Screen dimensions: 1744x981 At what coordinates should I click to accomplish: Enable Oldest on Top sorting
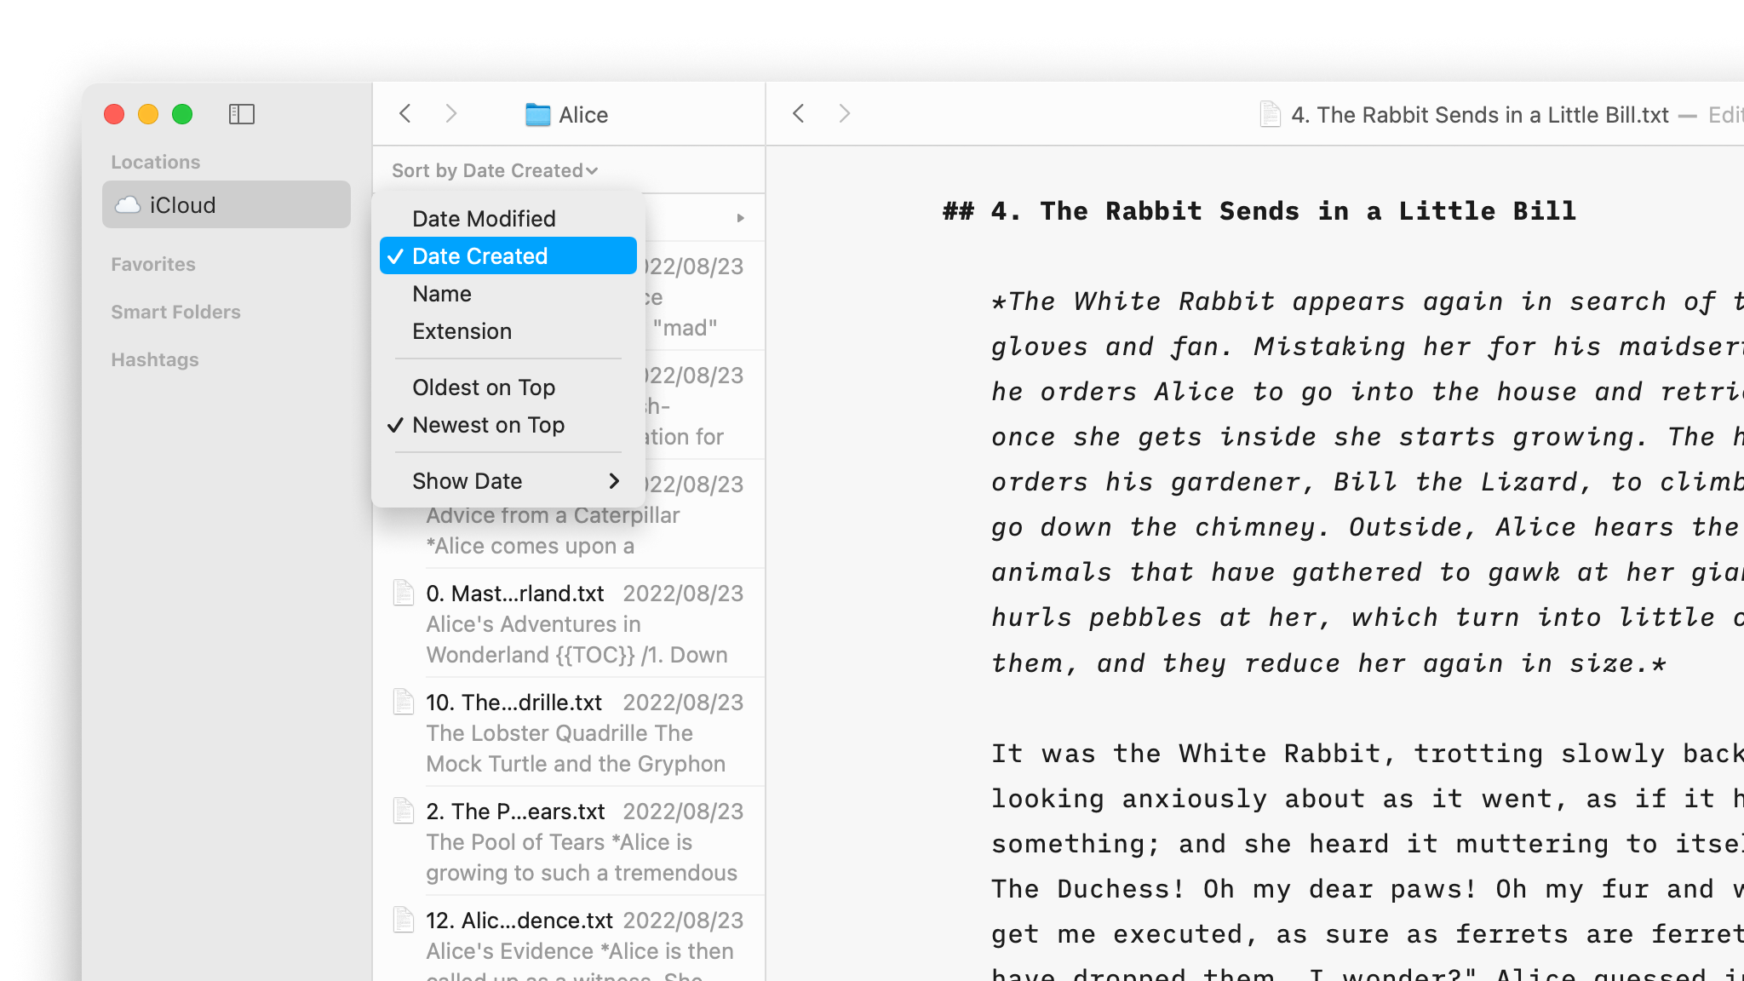click(483, 387)
